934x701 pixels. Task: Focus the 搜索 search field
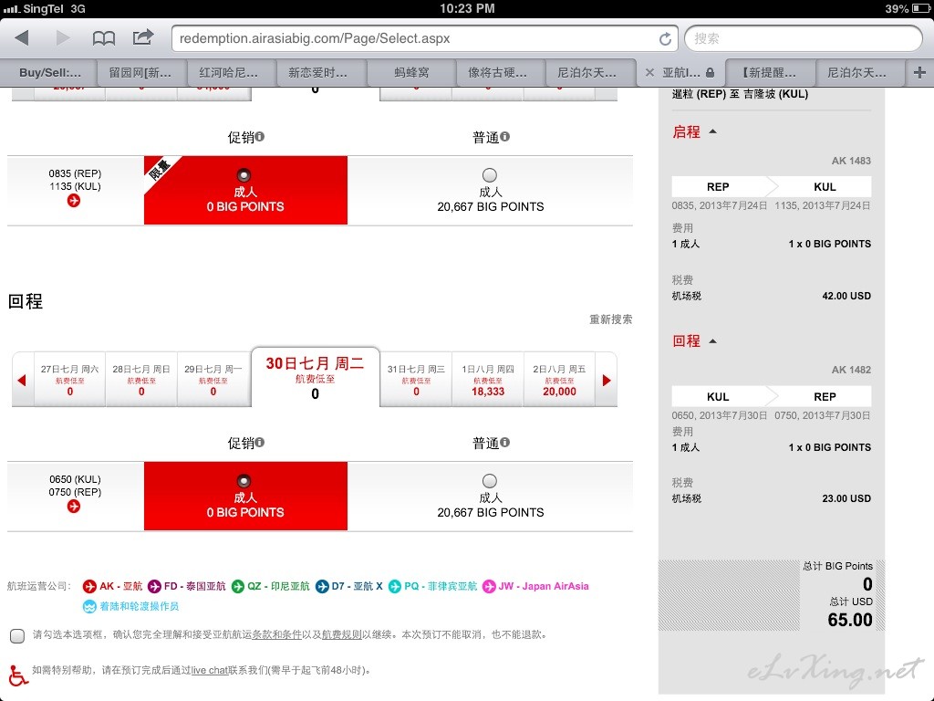click(804, 38)
